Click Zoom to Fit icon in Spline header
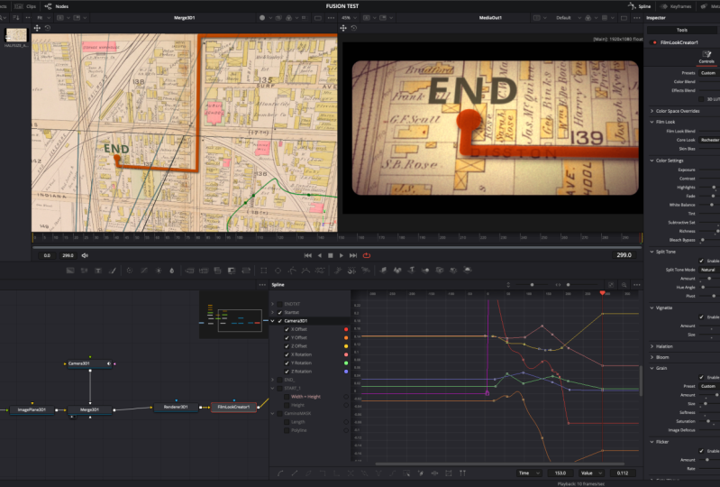 pos(611,285)
